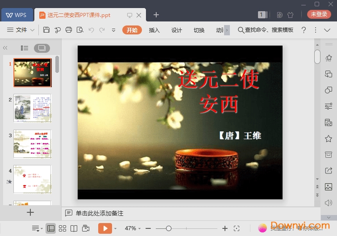Viewport: 337px width, 236px height.
Task: Switch to the 设计 tab
Action: (x=177, y=30)
